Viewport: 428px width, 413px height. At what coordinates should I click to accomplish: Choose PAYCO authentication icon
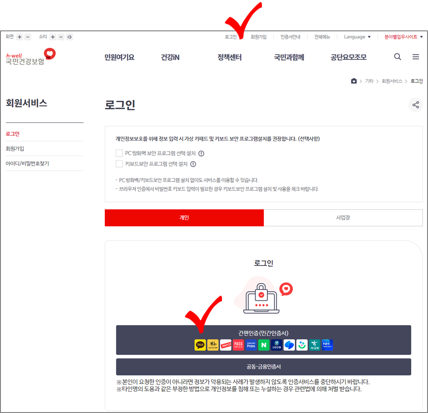225,345
